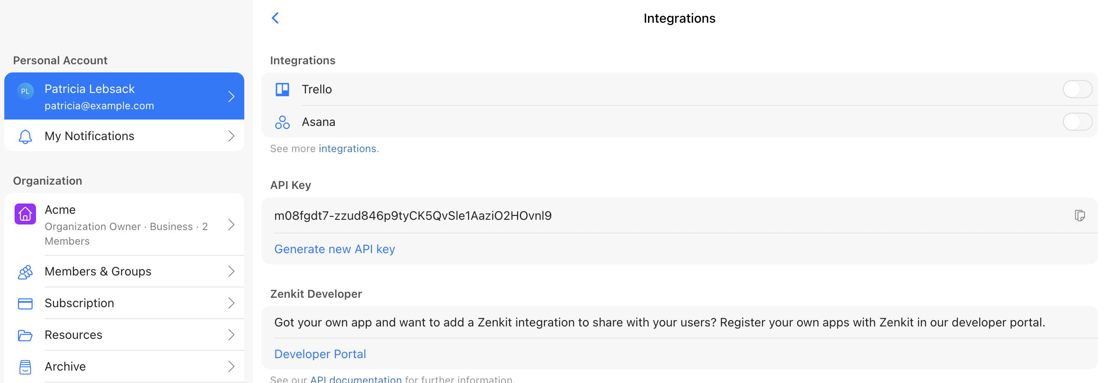Expand the Acme organization chevron
Viewport: 1104px width, 383px height.
(231, 225)
